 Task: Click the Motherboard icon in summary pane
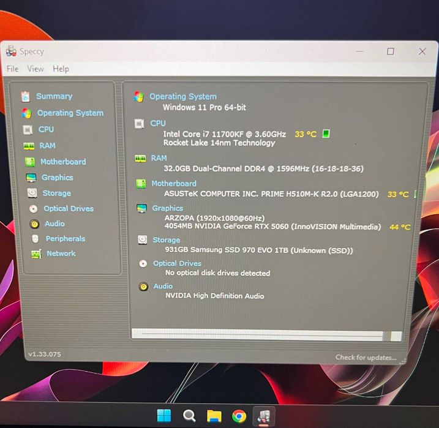click(141, 184)
